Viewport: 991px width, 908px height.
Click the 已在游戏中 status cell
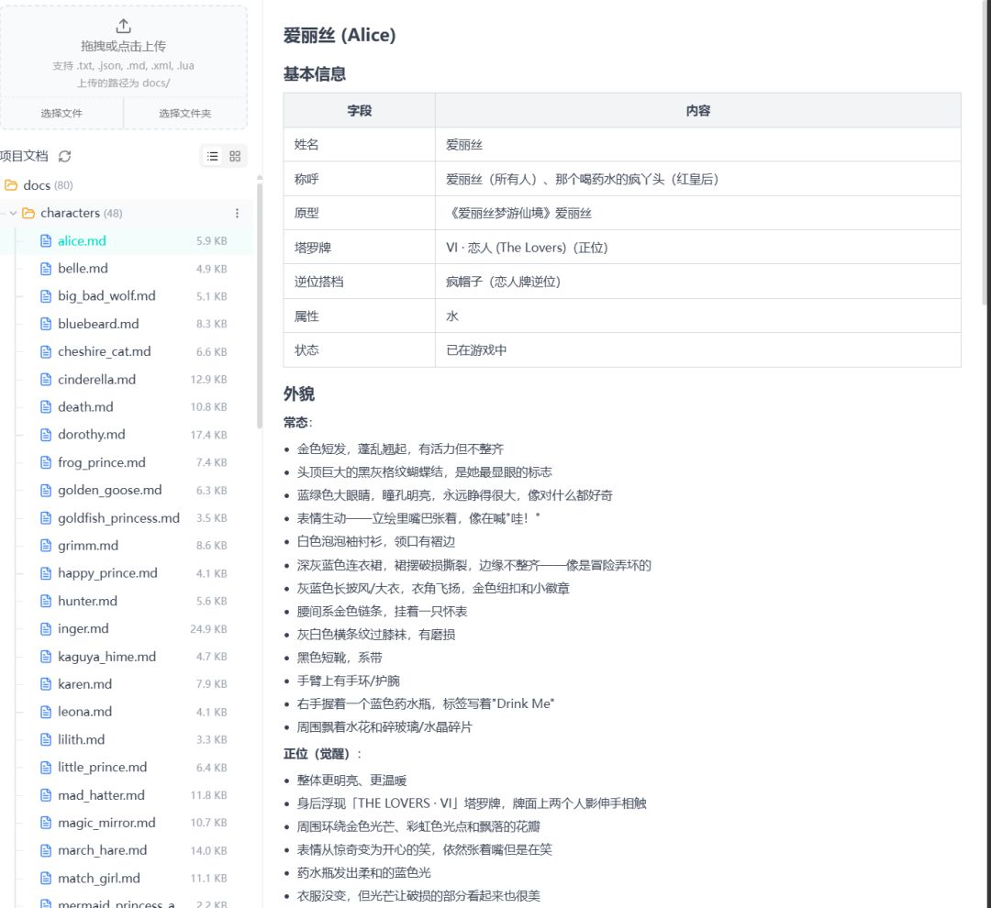click(x=697, y=350)
